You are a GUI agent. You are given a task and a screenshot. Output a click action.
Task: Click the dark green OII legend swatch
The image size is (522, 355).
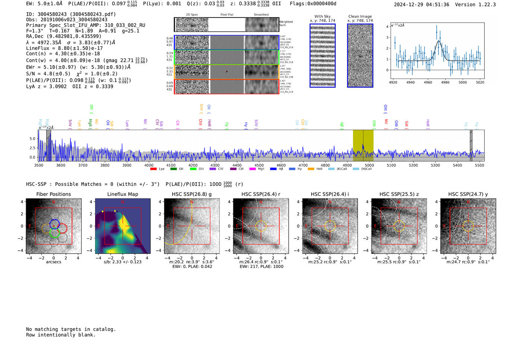(x=173, y=169)
